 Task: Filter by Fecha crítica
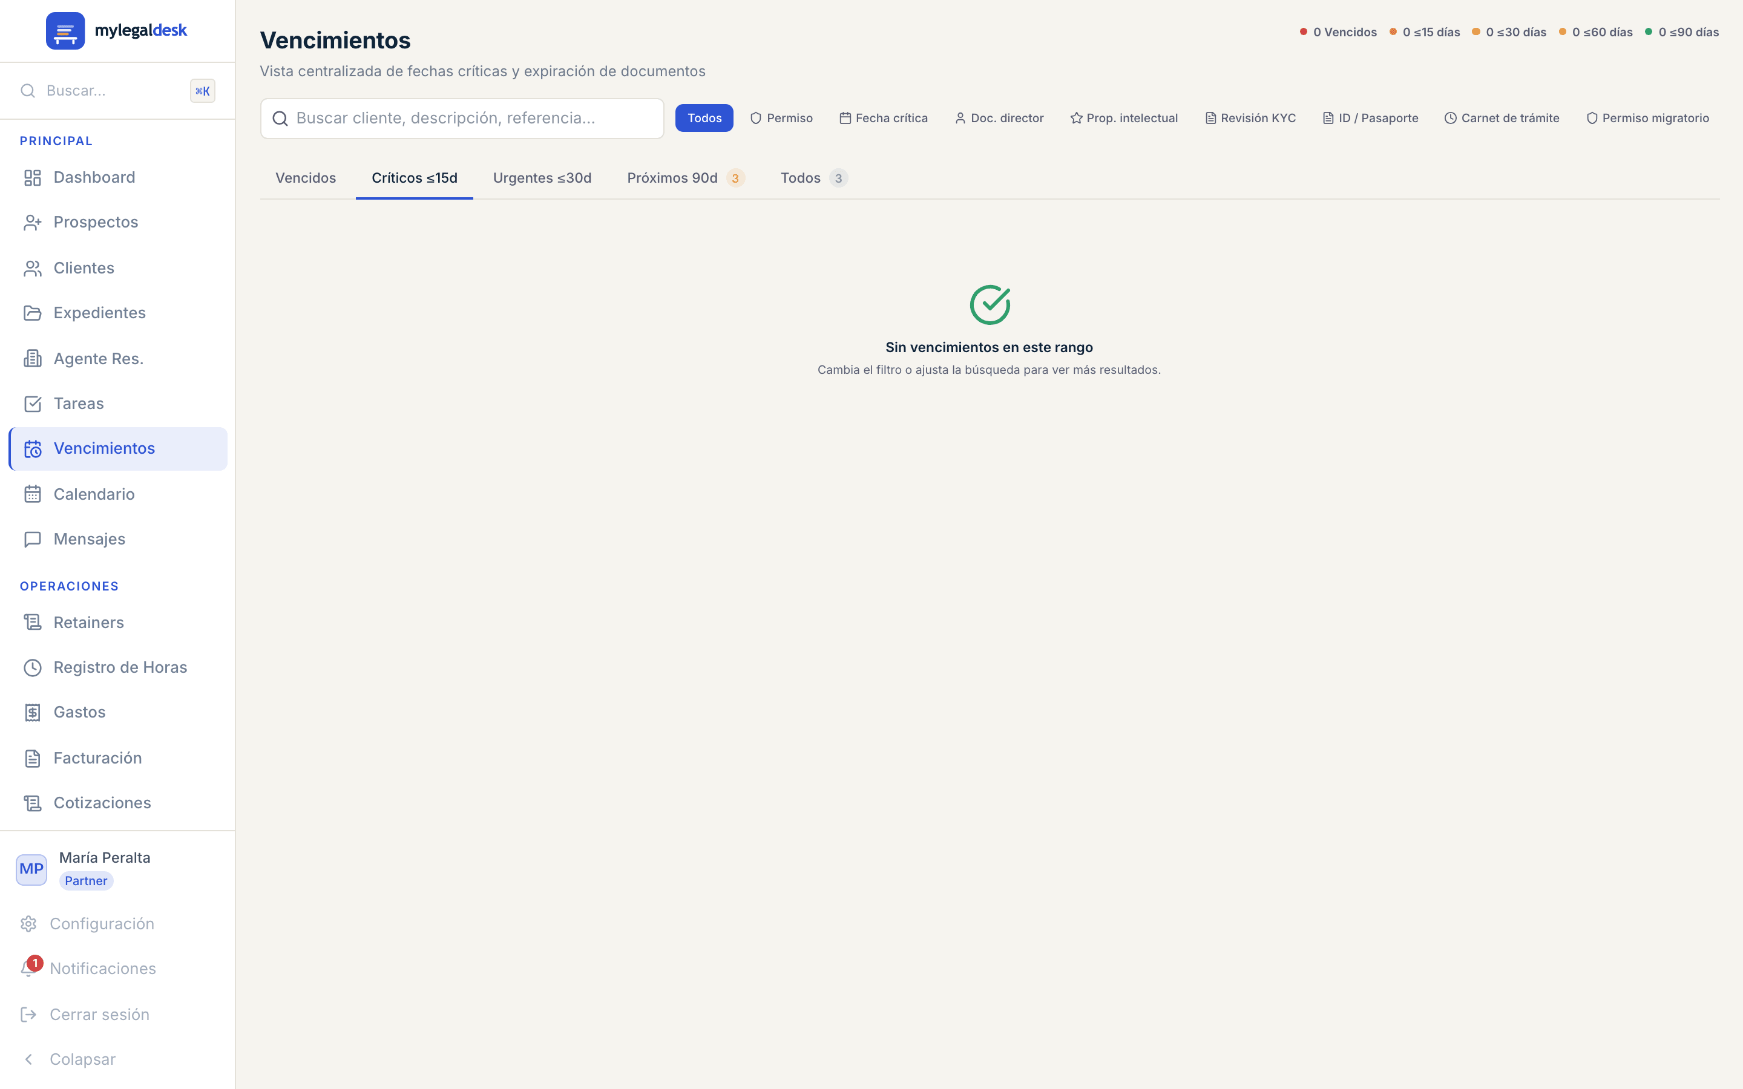(884, 118)
